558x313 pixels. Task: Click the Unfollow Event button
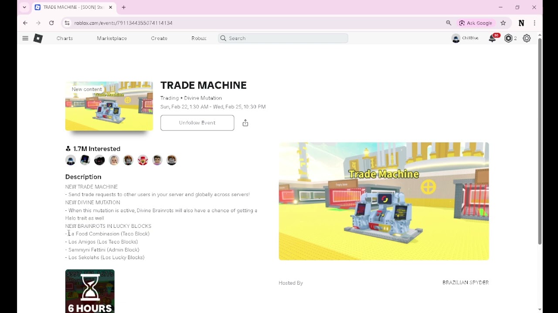[x=197, y=123]
